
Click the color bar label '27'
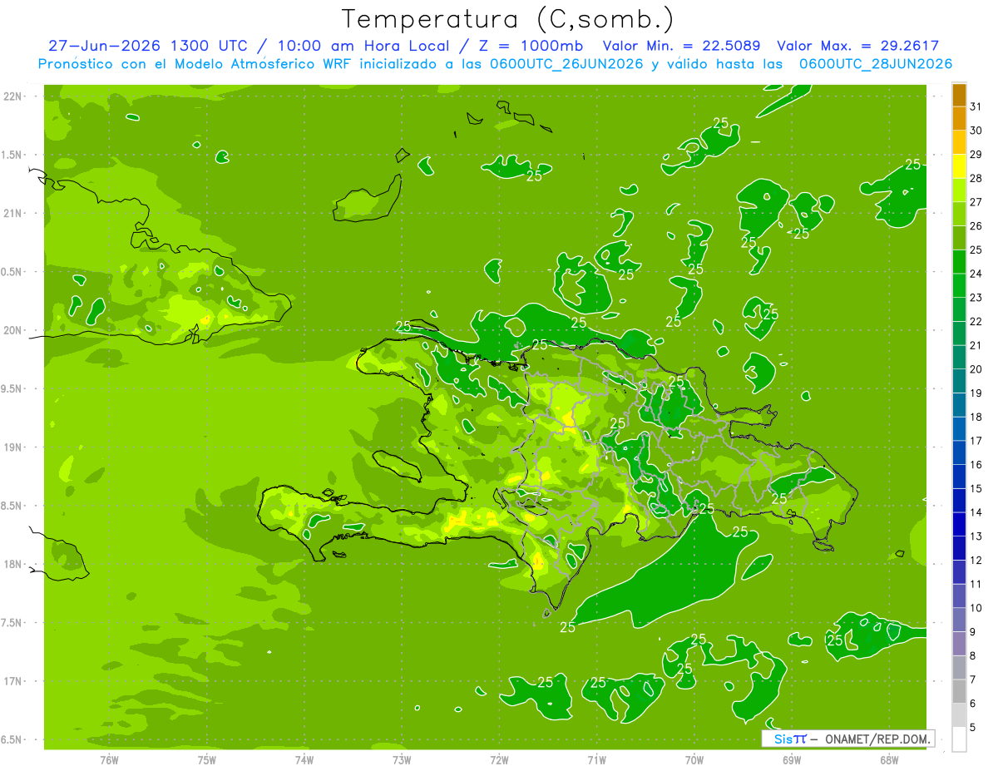click(976, 202)
